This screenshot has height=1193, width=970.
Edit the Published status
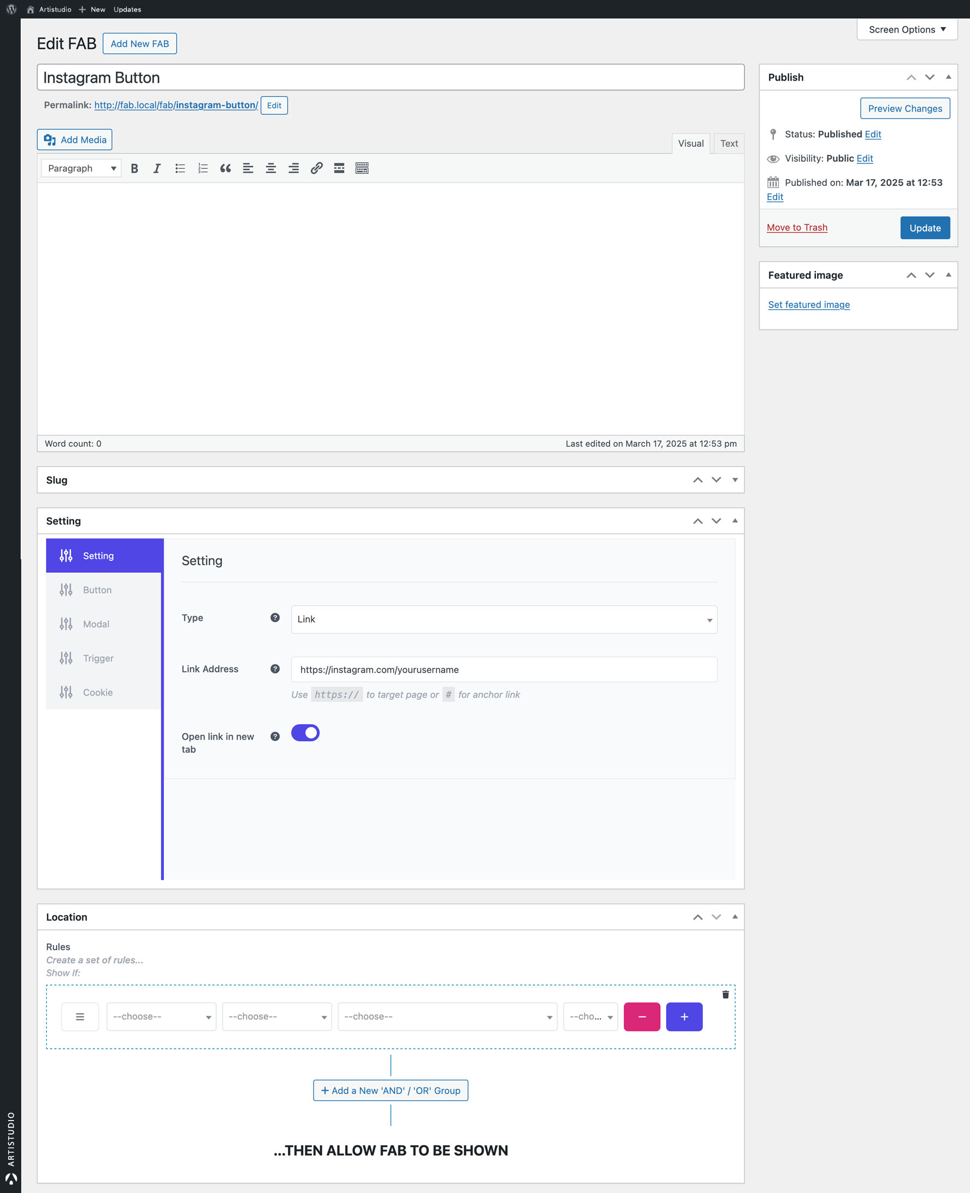(873, 134)
